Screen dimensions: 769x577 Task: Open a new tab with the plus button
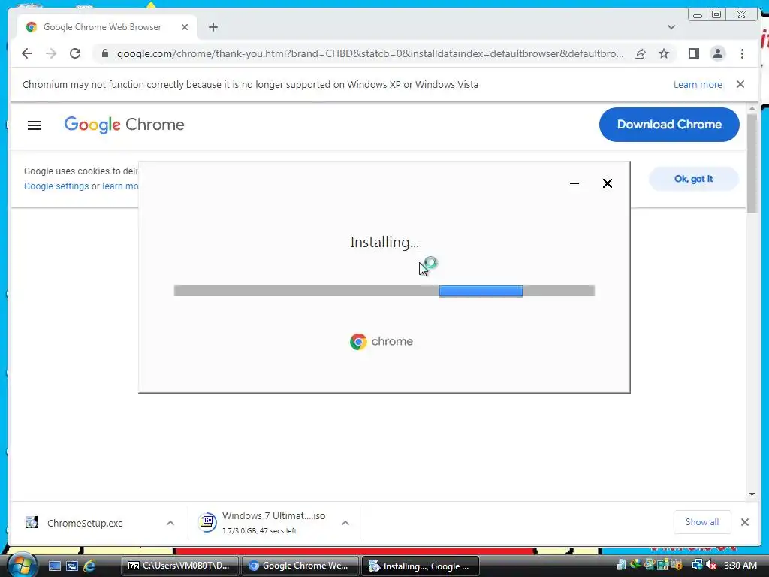pyautogui.click(x=213, y=28)
